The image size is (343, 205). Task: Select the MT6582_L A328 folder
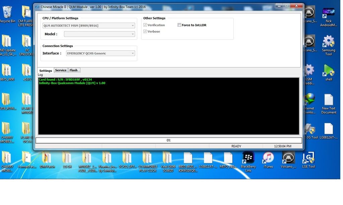point(87,161)
